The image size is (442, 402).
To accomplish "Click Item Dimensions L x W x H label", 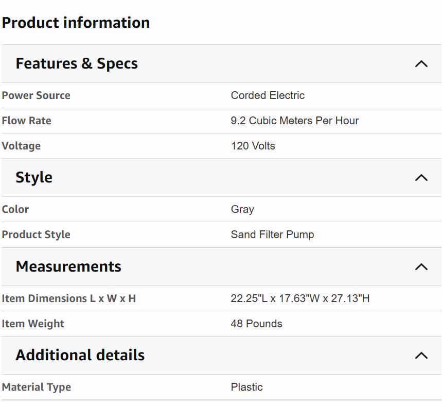I will (x=69, y=298).
